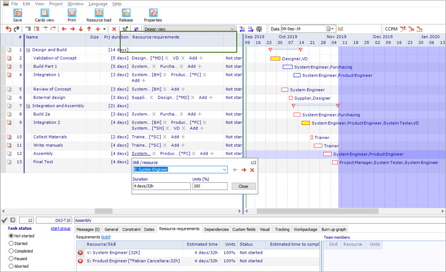The width and height of the screenshot is (446, 272).
Task: Select Started task status
Action: 11,244
